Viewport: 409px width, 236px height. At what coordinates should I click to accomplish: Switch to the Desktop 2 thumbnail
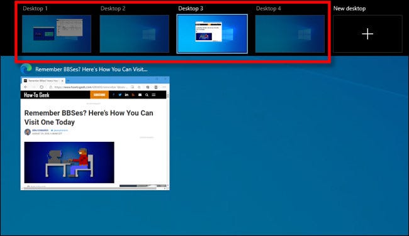coord(134,34)
